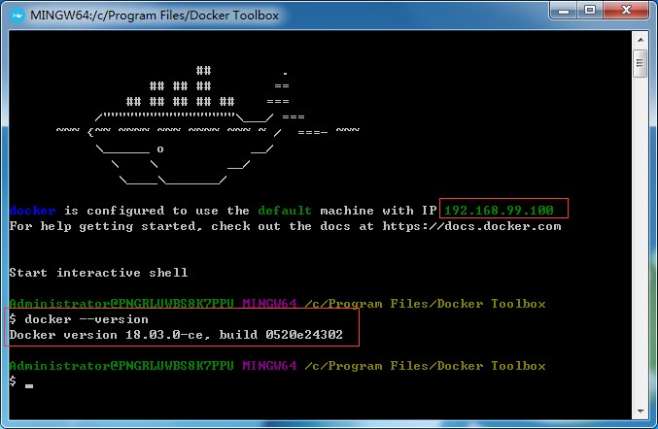The height and width of the screenshot is (429, 658).
Task: Click the last "Administrator@PNGRLUWBS8K7PPU" prompt text
Action: pyautogui.click(x=121, y=366)
